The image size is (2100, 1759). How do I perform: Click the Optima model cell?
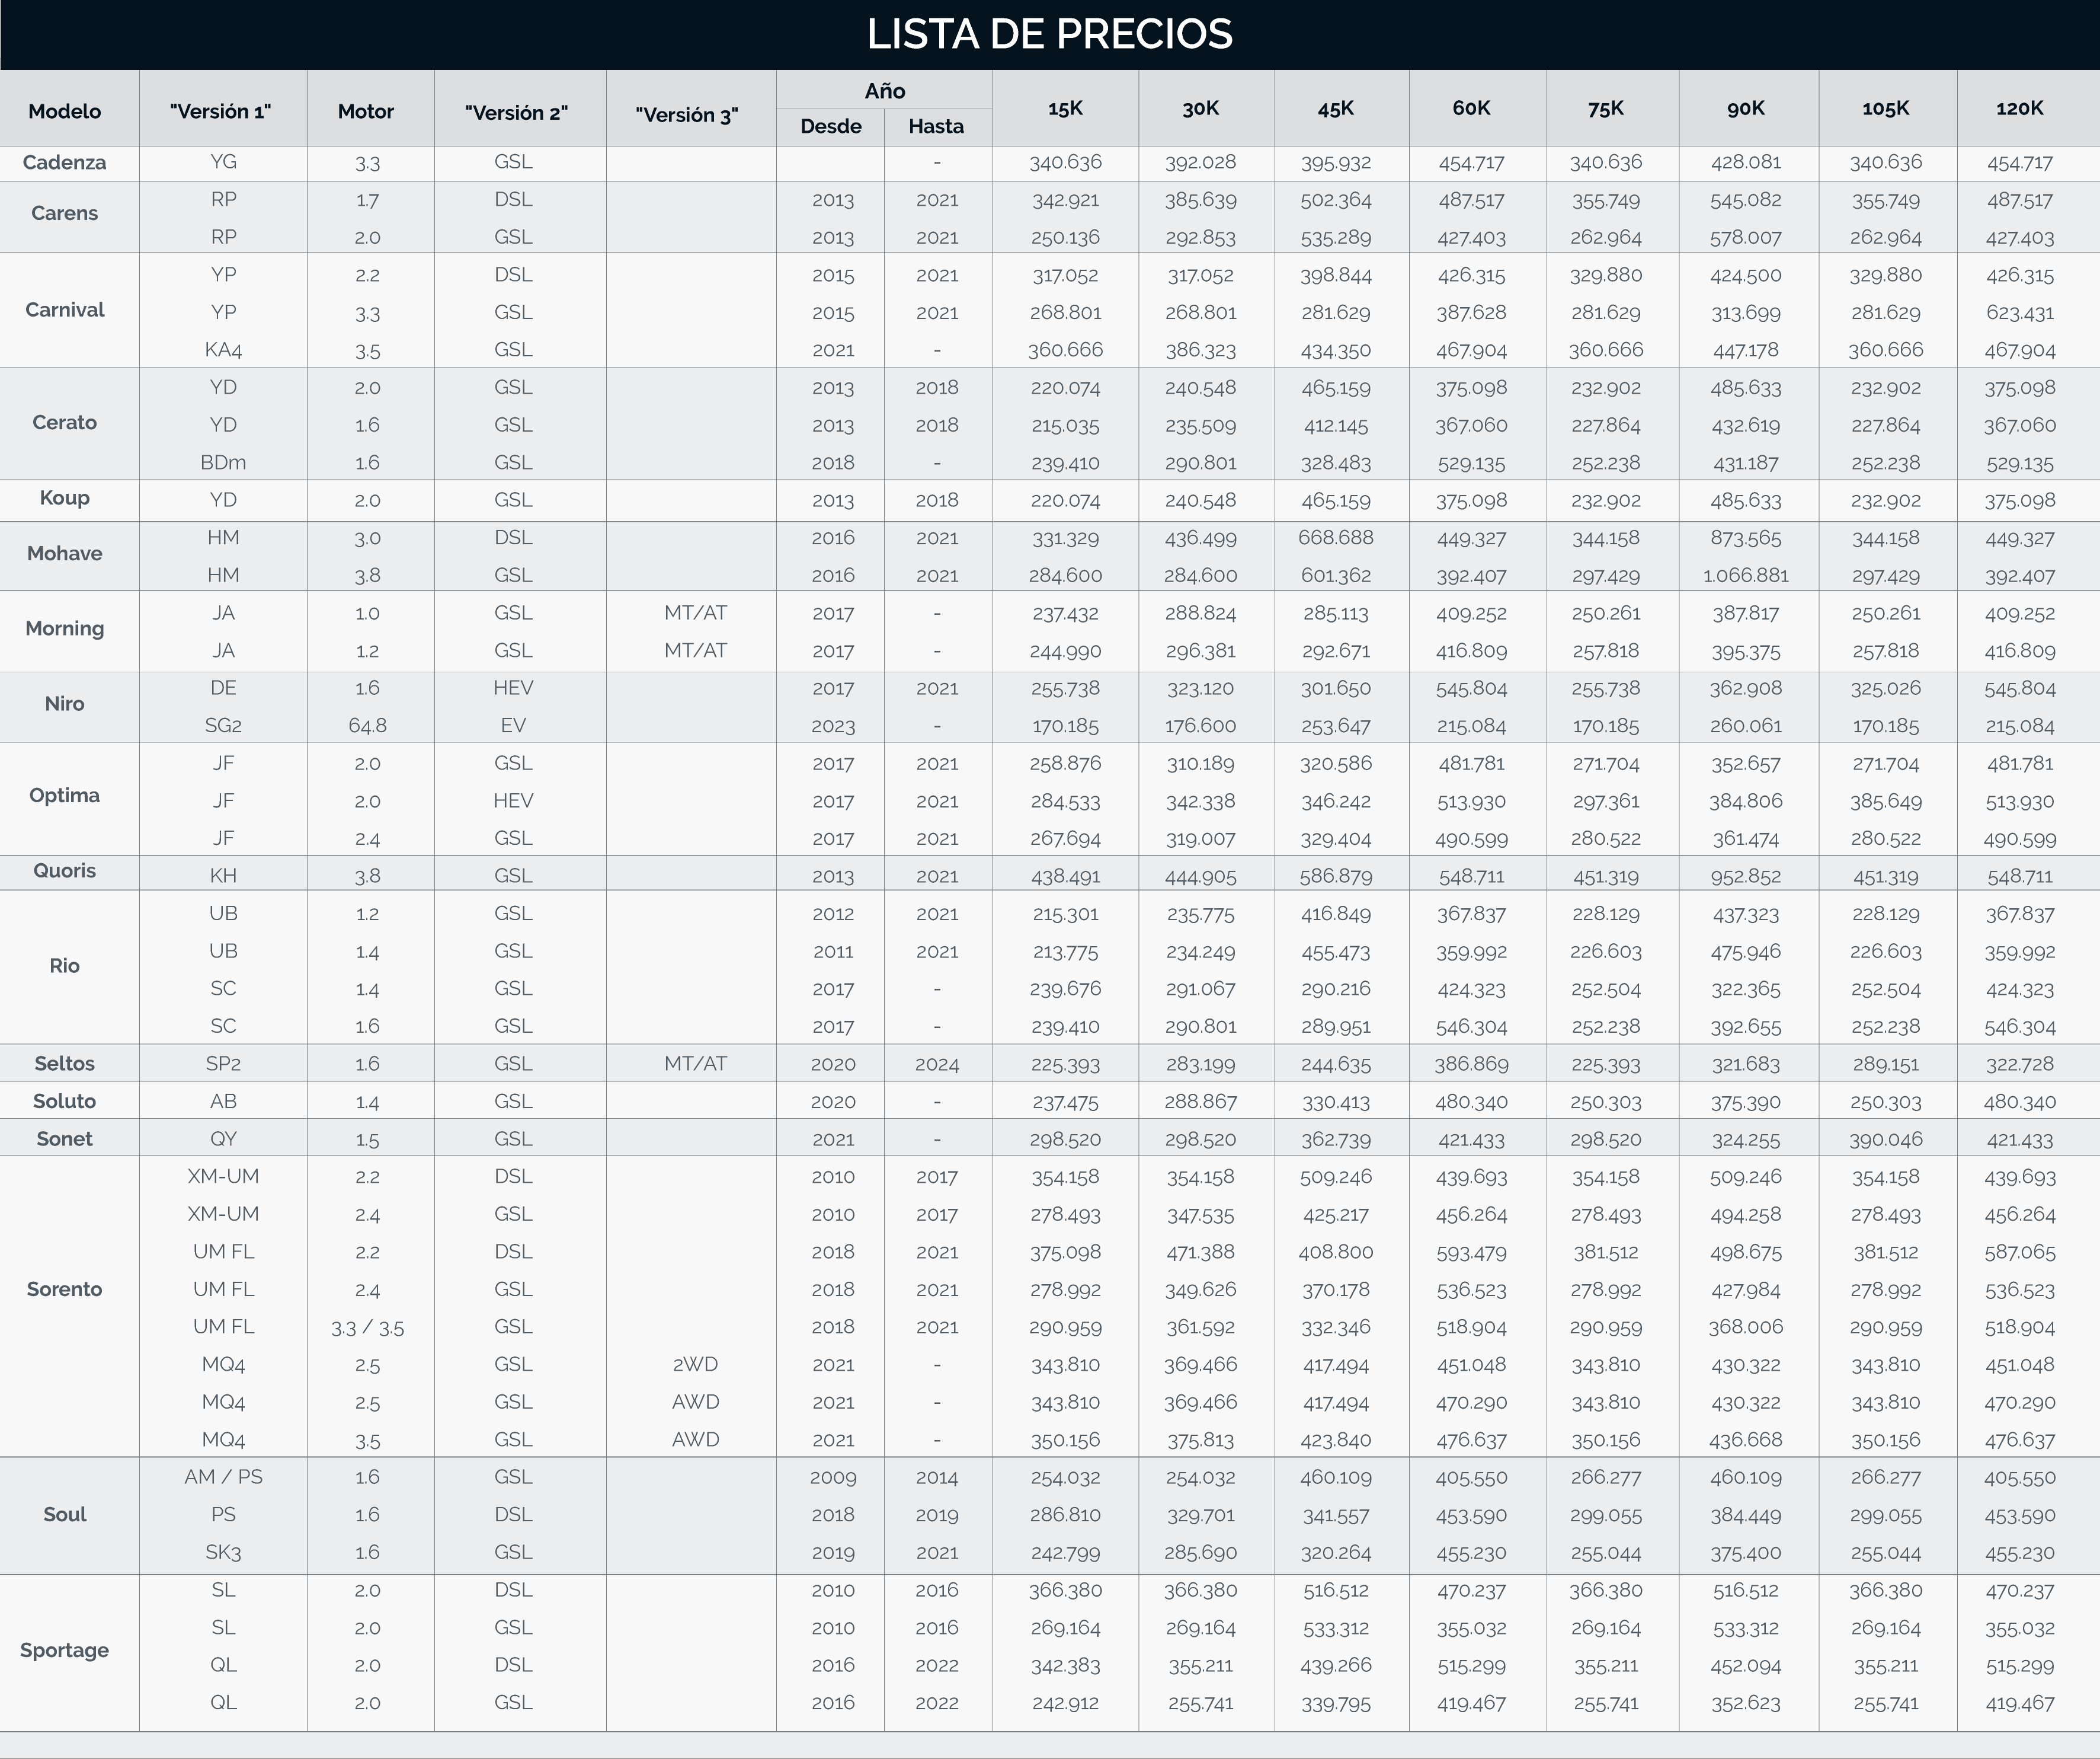tap(65, 796)
